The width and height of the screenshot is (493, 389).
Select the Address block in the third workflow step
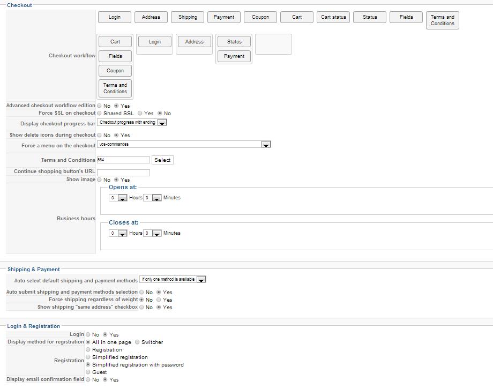195,41
